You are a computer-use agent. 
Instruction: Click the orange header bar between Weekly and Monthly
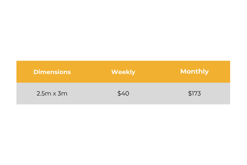[x=158, y=72]
